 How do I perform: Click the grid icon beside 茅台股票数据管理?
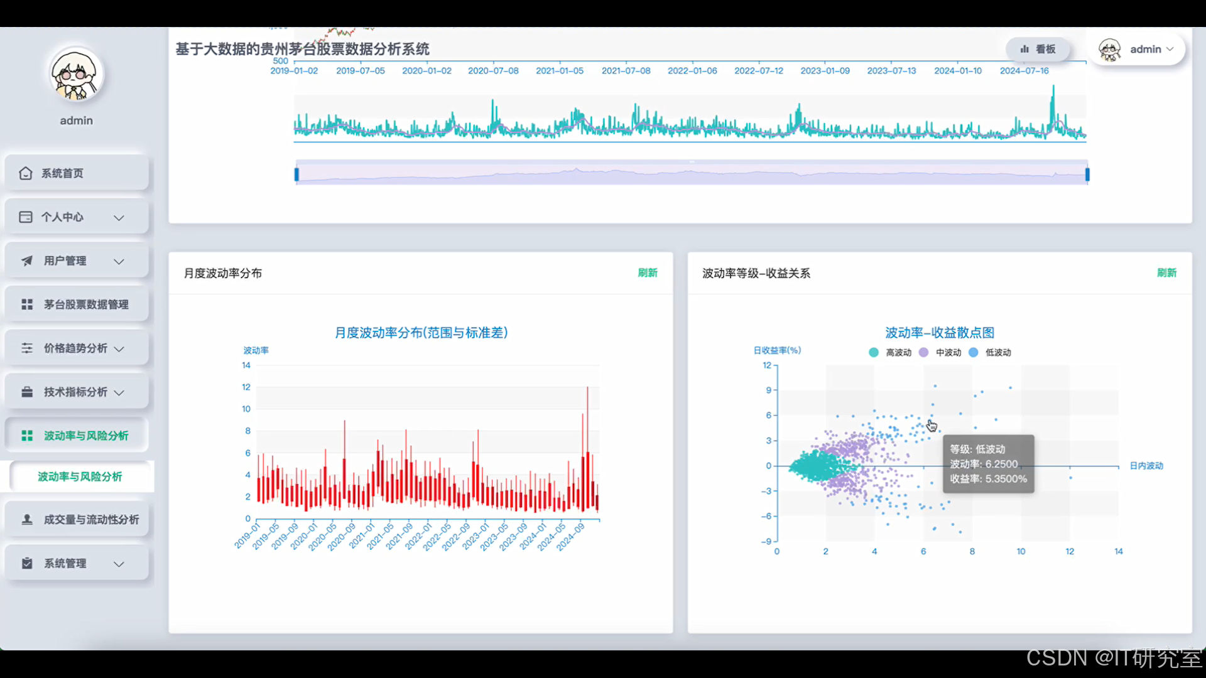pyautogui.click(x=27, y=304)
